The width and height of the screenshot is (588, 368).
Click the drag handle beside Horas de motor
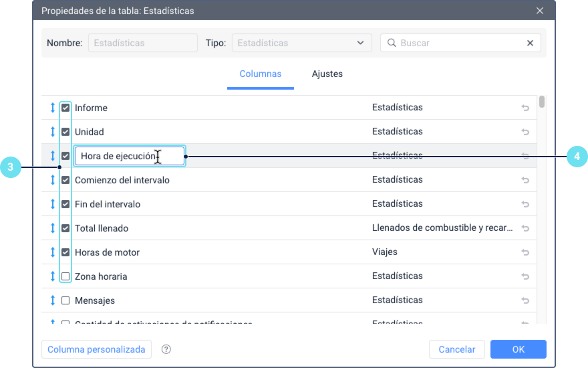tap(53, 252)
